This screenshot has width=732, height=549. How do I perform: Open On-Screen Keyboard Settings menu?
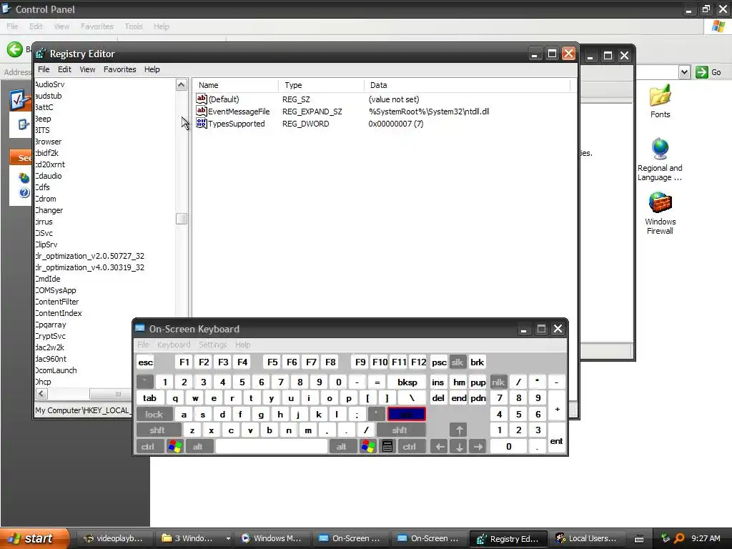[212, 345]
